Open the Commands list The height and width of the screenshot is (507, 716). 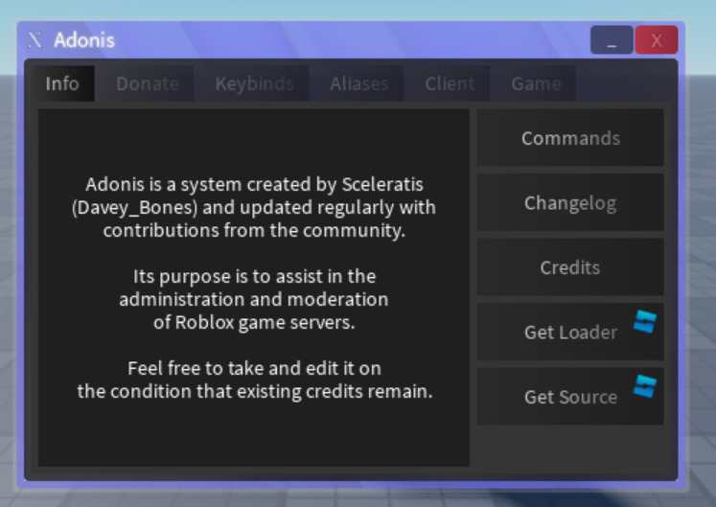click(570, 138)
